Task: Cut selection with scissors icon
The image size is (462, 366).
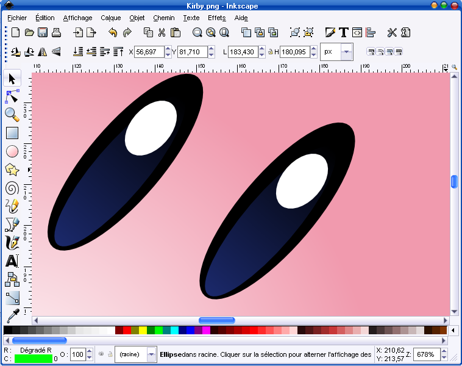Action: click(162, 32)
